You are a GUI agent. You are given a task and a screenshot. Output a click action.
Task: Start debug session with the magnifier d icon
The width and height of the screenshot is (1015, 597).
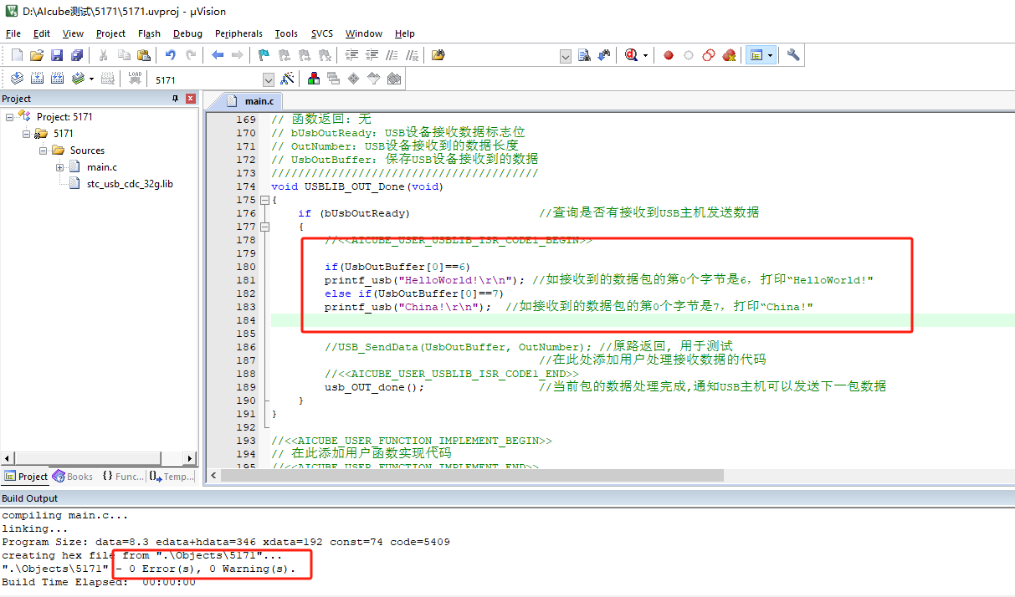[x=632, y=55]
